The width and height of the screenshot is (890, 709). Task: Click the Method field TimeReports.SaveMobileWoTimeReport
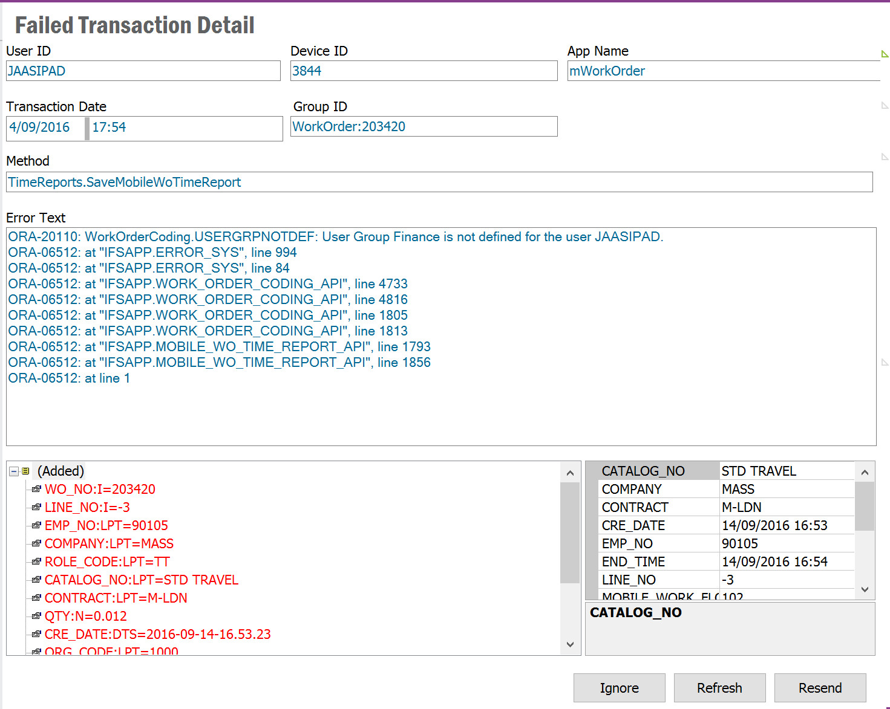pyautogui.click(x=439, y=182)
